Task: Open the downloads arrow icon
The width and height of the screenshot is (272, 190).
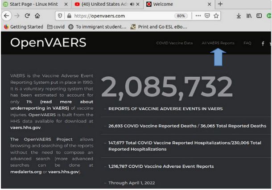Action: [239, 16]
